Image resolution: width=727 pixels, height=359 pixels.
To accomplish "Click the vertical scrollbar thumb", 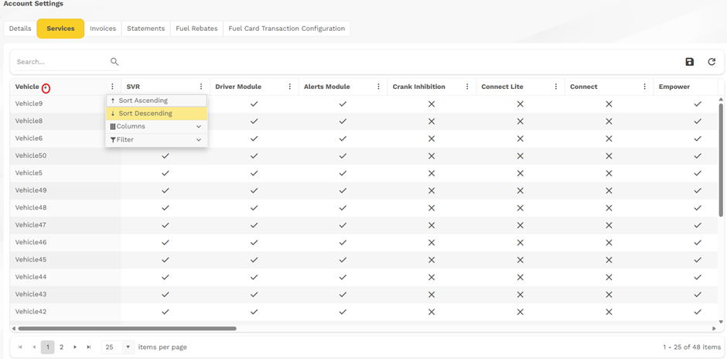I will point(721,160).
